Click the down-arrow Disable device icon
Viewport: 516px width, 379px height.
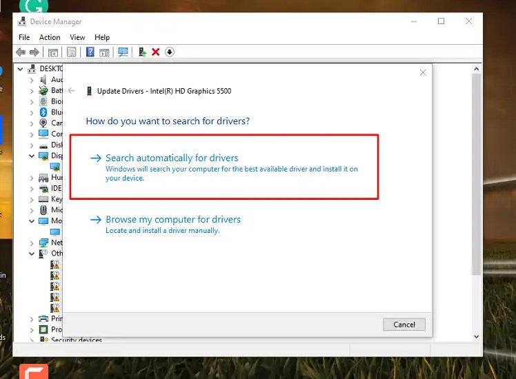(170, 52)
